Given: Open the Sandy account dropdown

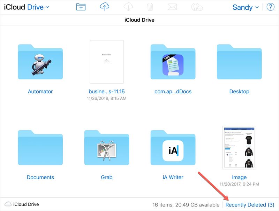Looking at the screenshot, I should (246, 7).
